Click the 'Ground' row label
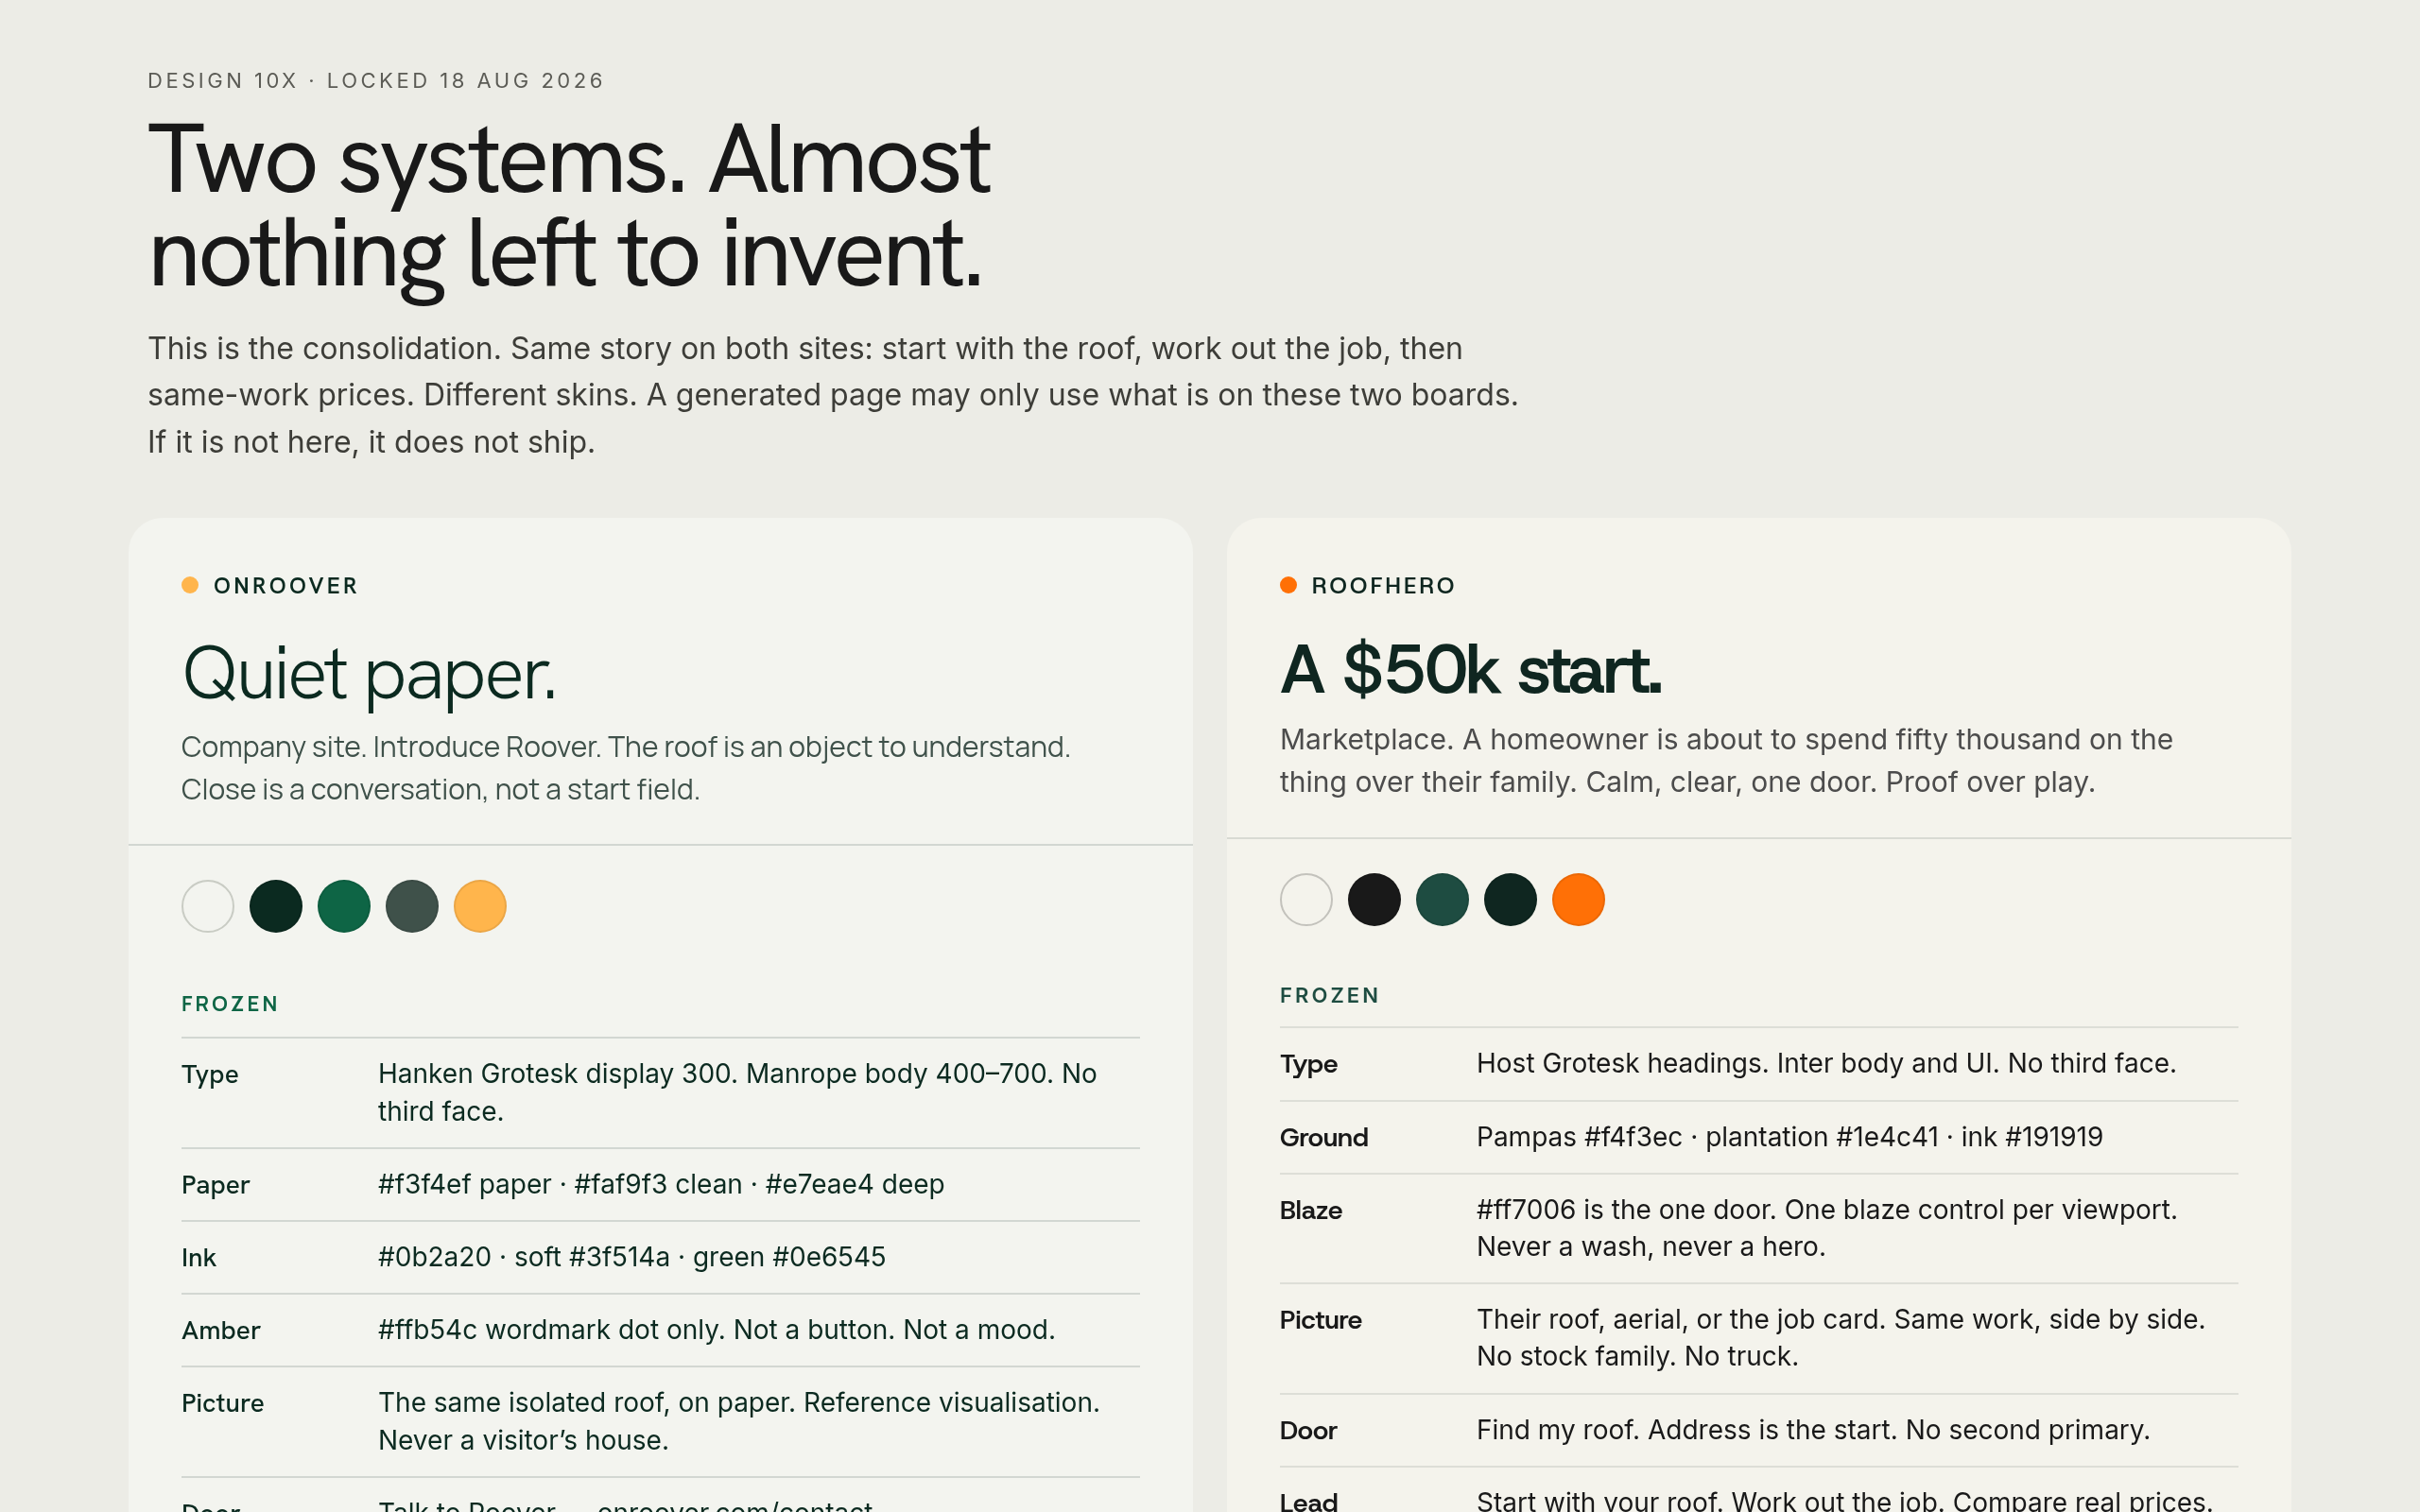Viewport: 2420px width, 1512px height. pos(1324,1138)
